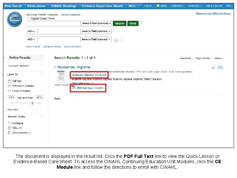Switch to Basic Search

[x=33, y=47]
